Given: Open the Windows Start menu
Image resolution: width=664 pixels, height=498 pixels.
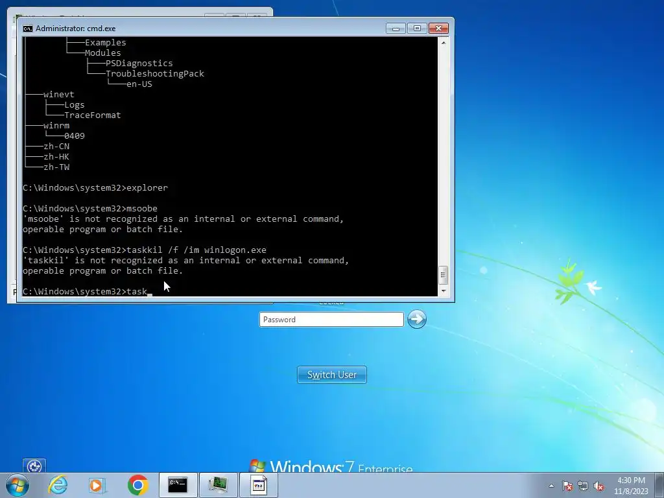Looking at the screenshot, I should click(18, 485).
